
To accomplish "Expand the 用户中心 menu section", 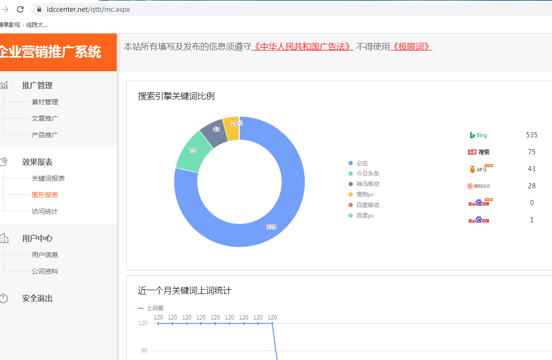I will point(37,238).
